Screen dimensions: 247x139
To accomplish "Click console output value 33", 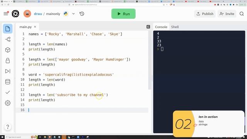I will 159,41.
